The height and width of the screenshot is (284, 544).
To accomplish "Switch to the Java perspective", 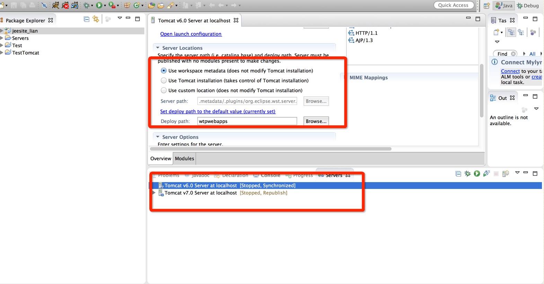I will pos(504,6).
